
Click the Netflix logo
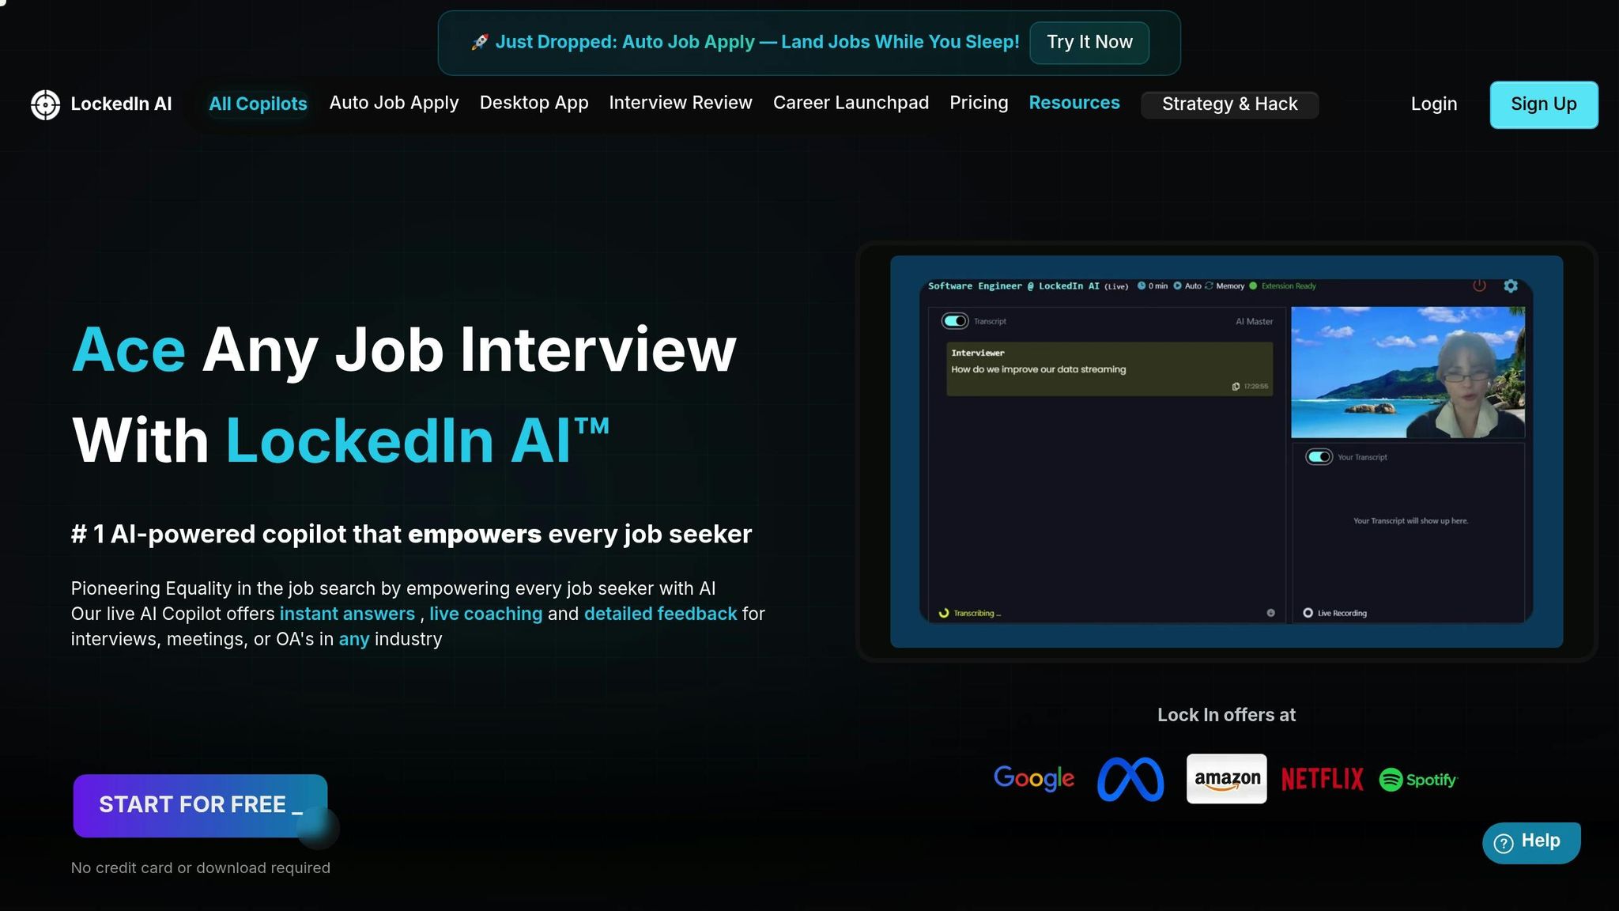(x=1322, y=779)
